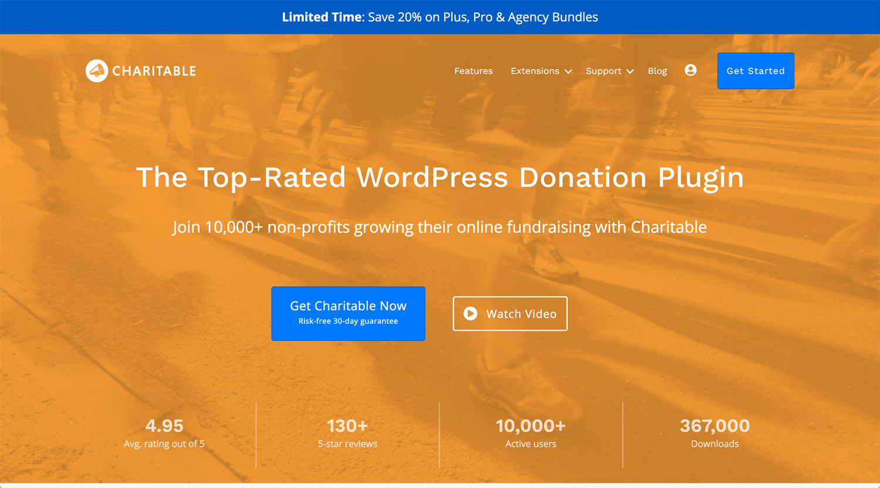Click the heading The Top-Rated WordPress Donation Plugin

pyautogui.click(x=440, y=178)
